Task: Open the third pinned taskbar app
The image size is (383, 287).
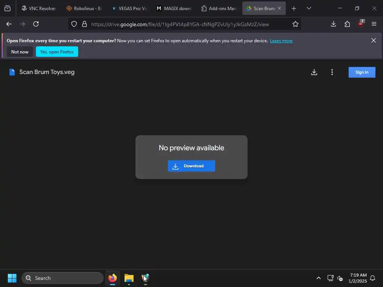Action: [x=145, y=278]
